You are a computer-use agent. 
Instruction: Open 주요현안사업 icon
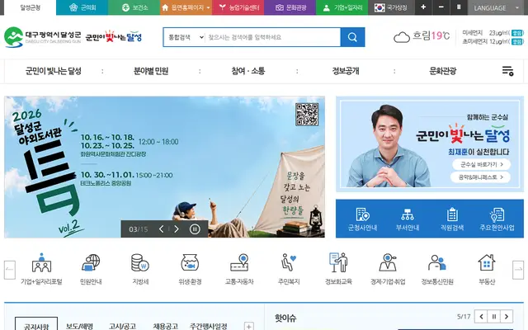click(497, 219)
